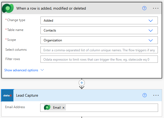Open the Change type dropdown showing Added
Image resolution: width=164 pixels, height=118 pixels.
[x=99, y=20]
